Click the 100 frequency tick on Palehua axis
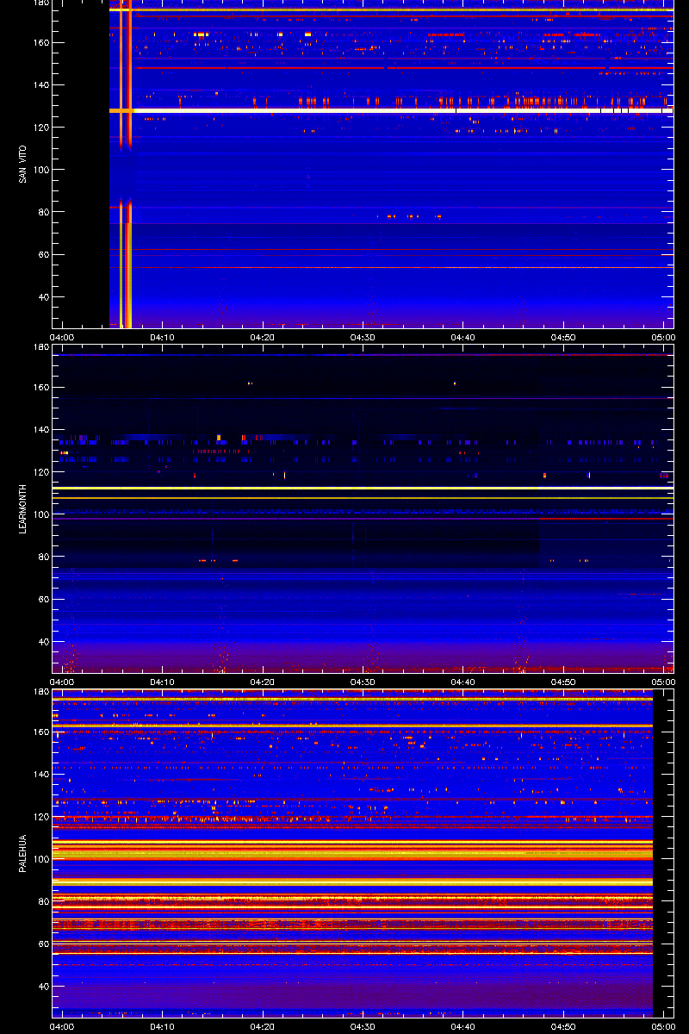 40,859
